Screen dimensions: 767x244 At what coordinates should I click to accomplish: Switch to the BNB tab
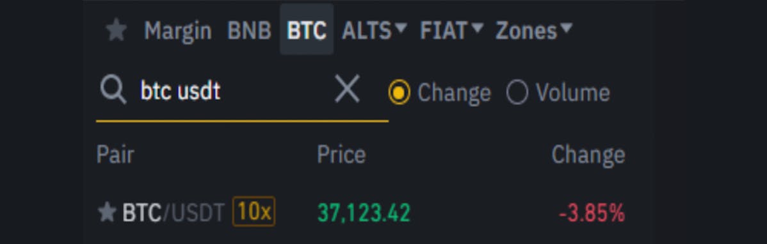click(x=249, y=31)
